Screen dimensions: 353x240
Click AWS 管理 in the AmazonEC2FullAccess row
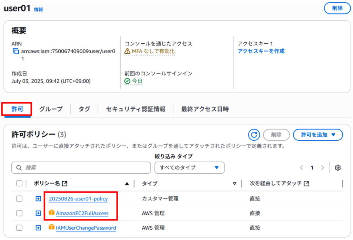153,213
